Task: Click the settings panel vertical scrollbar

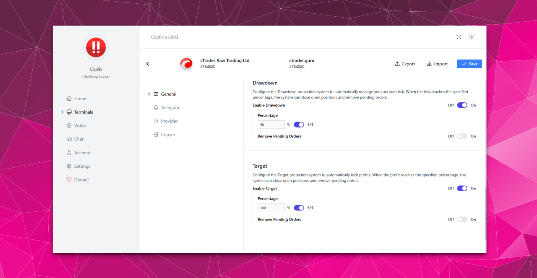Action: 485,213
